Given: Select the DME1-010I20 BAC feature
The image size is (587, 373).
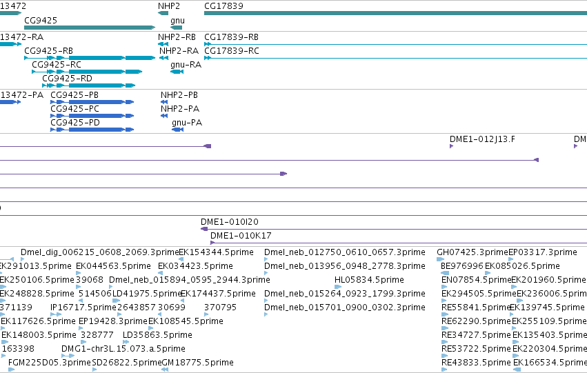Looking at the screenshot, I should pyautogui.click(x=394, y=229).
